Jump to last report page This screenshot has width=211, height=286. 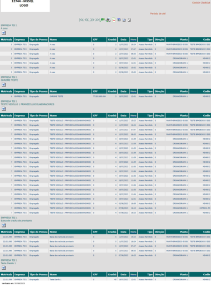coord(97,20)
